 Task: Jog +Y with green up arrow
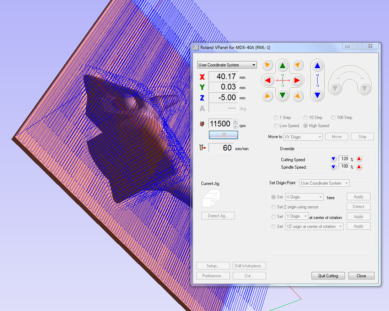(x=282, y=65)
